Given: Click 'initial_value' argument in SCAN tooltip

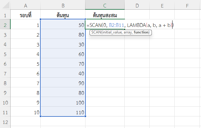Looking at the screenshot, I should coord(112,32).
